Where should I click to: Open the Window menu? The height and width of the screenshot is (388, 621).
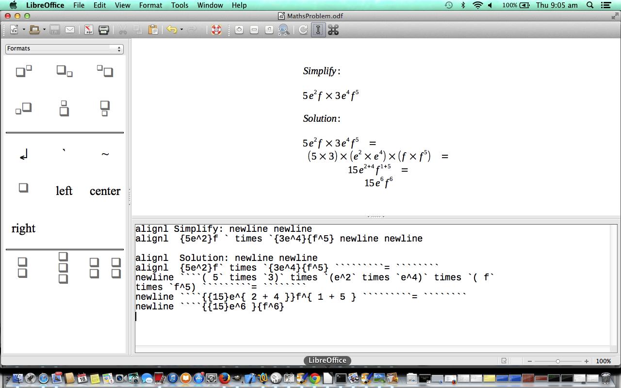[210, 5]
